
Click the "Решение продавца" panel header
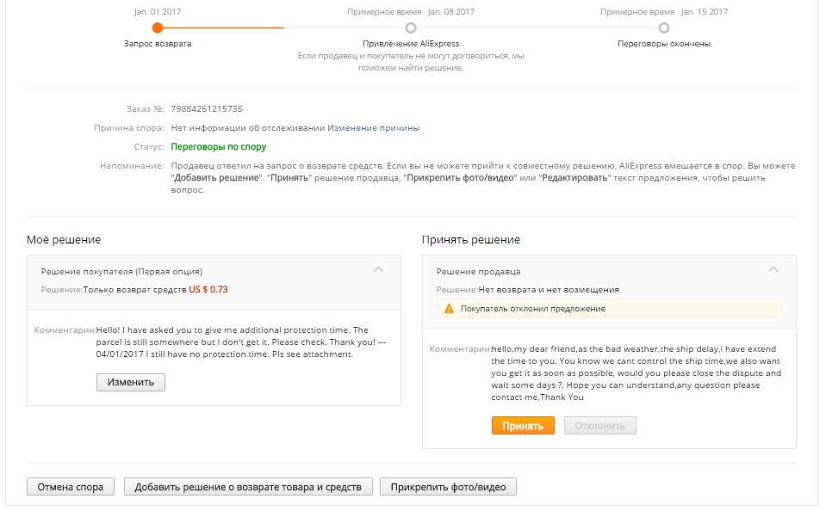[x=478, y=271]
